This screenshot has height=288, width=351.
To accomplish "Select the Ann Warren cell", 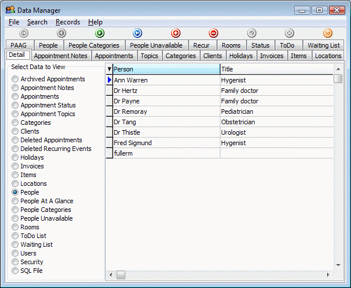I will pos(167,80).
